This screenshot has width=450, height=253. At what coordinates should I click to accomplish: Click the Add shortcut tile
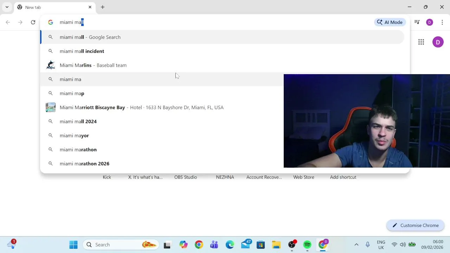coord(343,177)
